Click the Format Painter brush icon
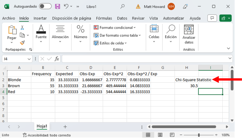Viewport: 242px width, 138px height. (22, 43)
